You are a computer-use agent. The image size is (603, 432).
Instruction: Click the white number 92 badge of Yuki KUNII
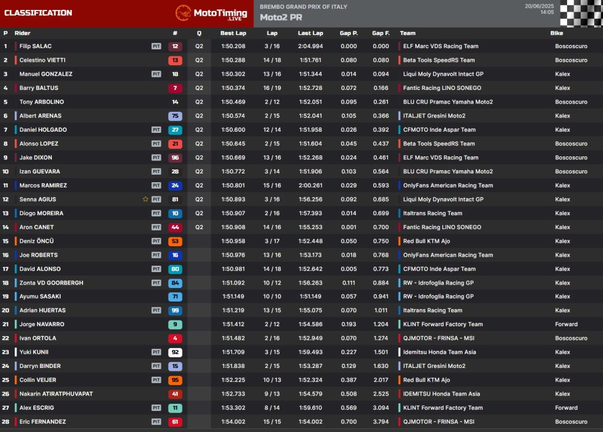point(175,352)
